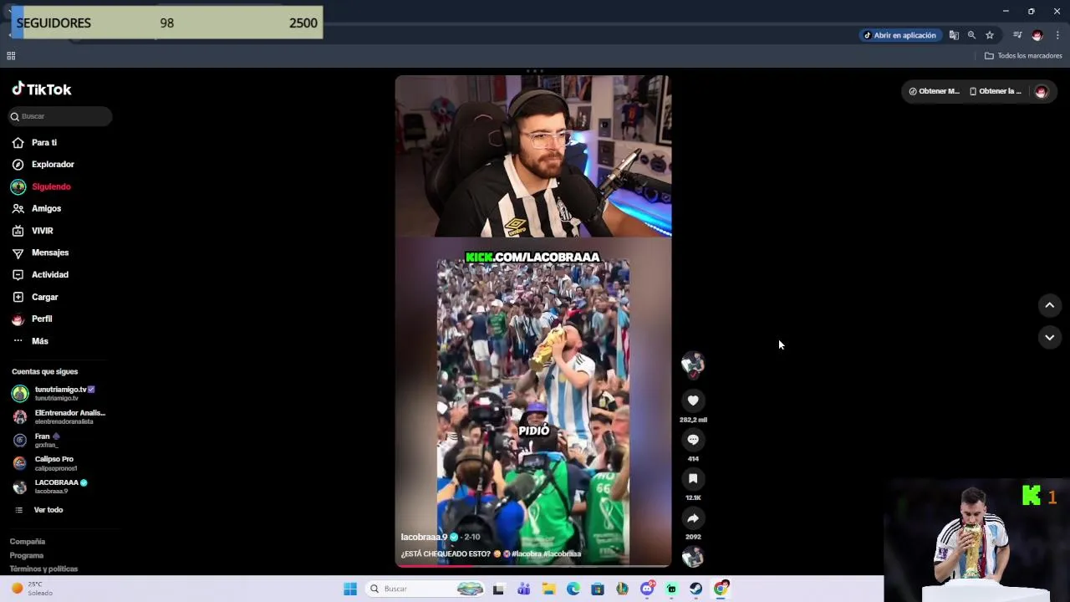Click the Compañía footer link
The width and height of the screenshot is (1070, 602).
click(x=28, y=542)
